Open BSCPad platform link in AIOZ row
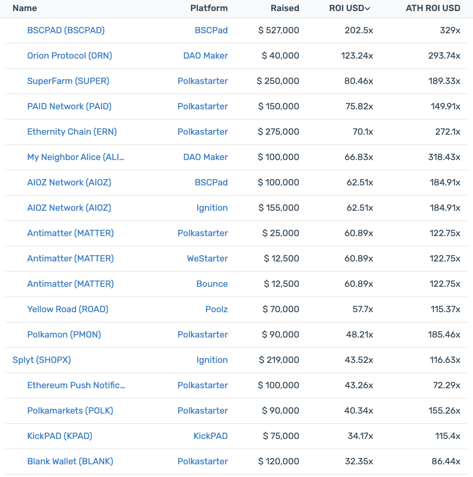The height and width of the screenshot is (477, 473). point(211,182)
